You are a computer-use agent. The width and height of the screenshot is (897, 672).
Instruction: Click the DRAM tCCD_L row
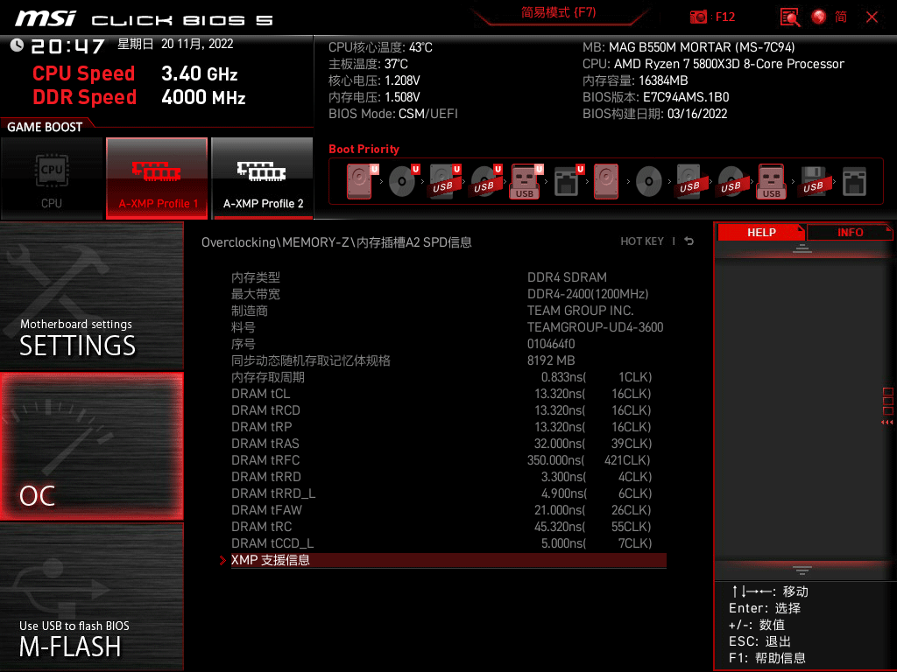(448, 542)
